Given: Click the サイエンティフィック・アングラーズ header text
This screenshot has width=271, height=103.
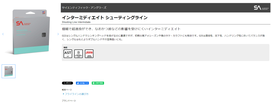Looking at the screenshot, I should pos(84,8).
